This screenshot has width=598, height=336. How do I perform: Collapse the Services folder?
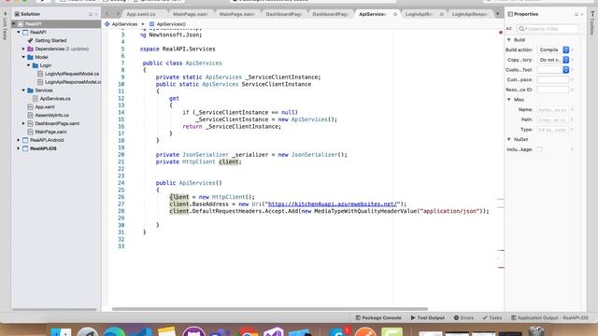23,91
